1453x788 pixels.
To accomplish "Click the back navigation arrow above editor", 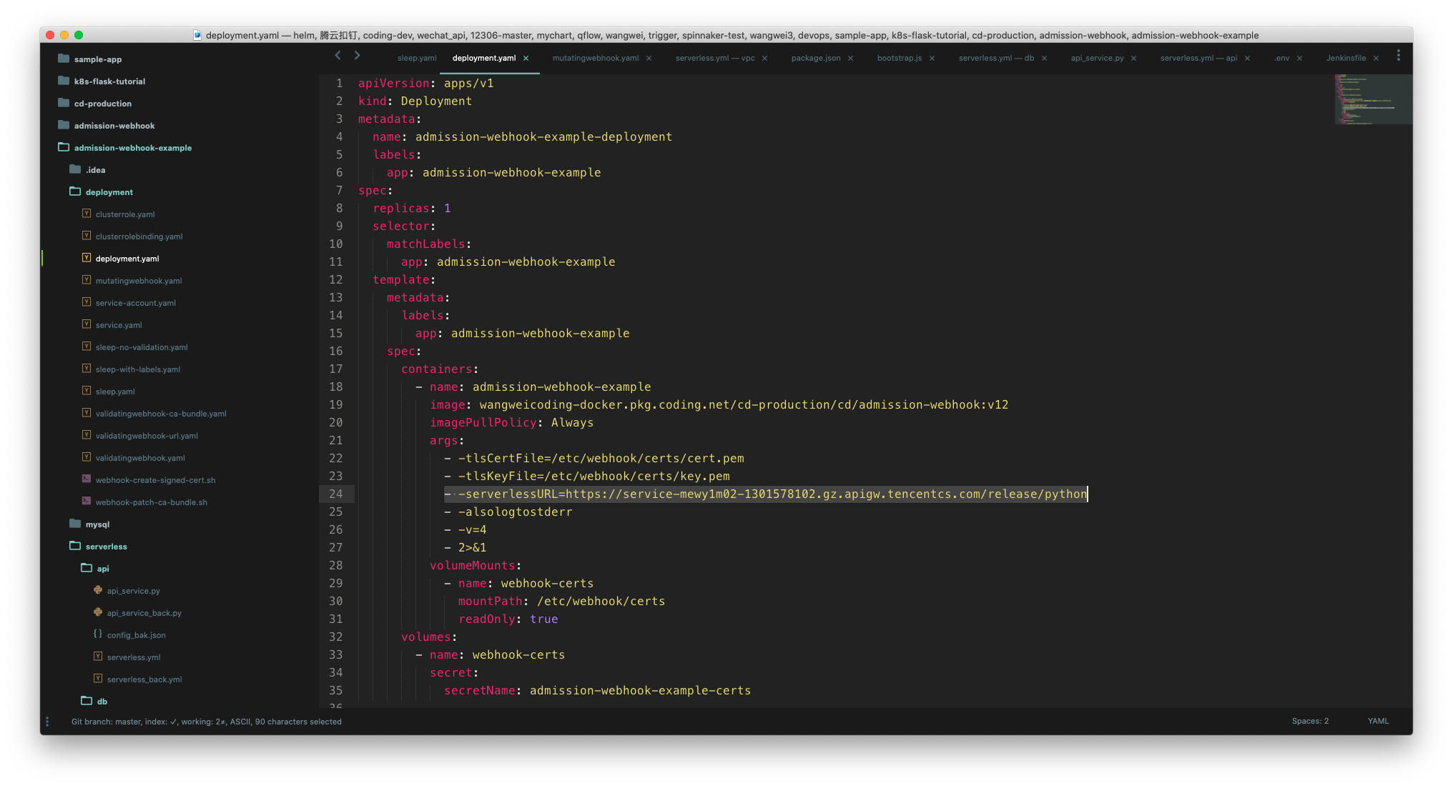I will (x=338, y=56).
